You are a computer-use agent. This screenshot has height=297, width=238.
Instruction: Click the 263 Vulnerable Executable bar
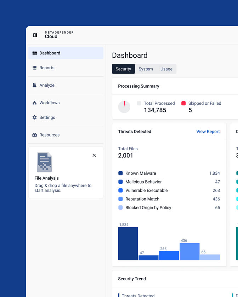[x=169, y=256]
